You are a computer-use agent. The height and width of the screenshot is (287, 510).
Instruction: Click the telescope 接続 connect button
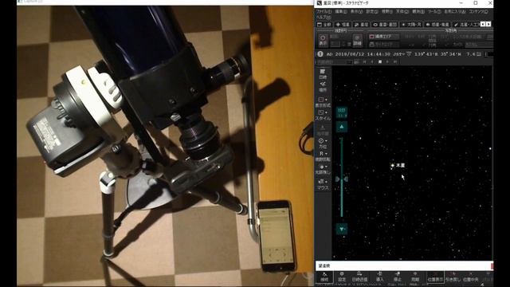[324, 277]
